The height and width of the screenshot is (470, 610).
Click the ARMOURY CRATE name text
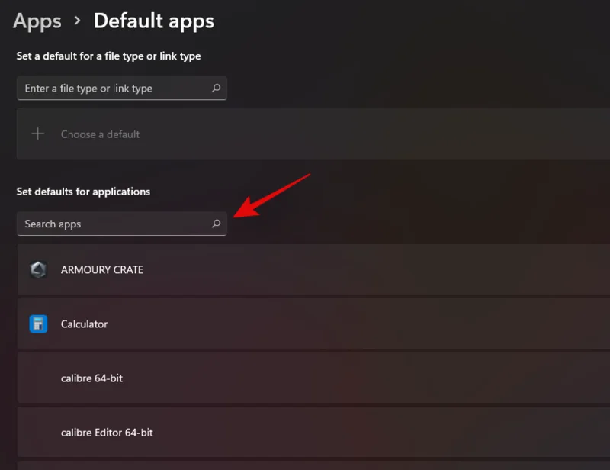[x=102, y=269]
